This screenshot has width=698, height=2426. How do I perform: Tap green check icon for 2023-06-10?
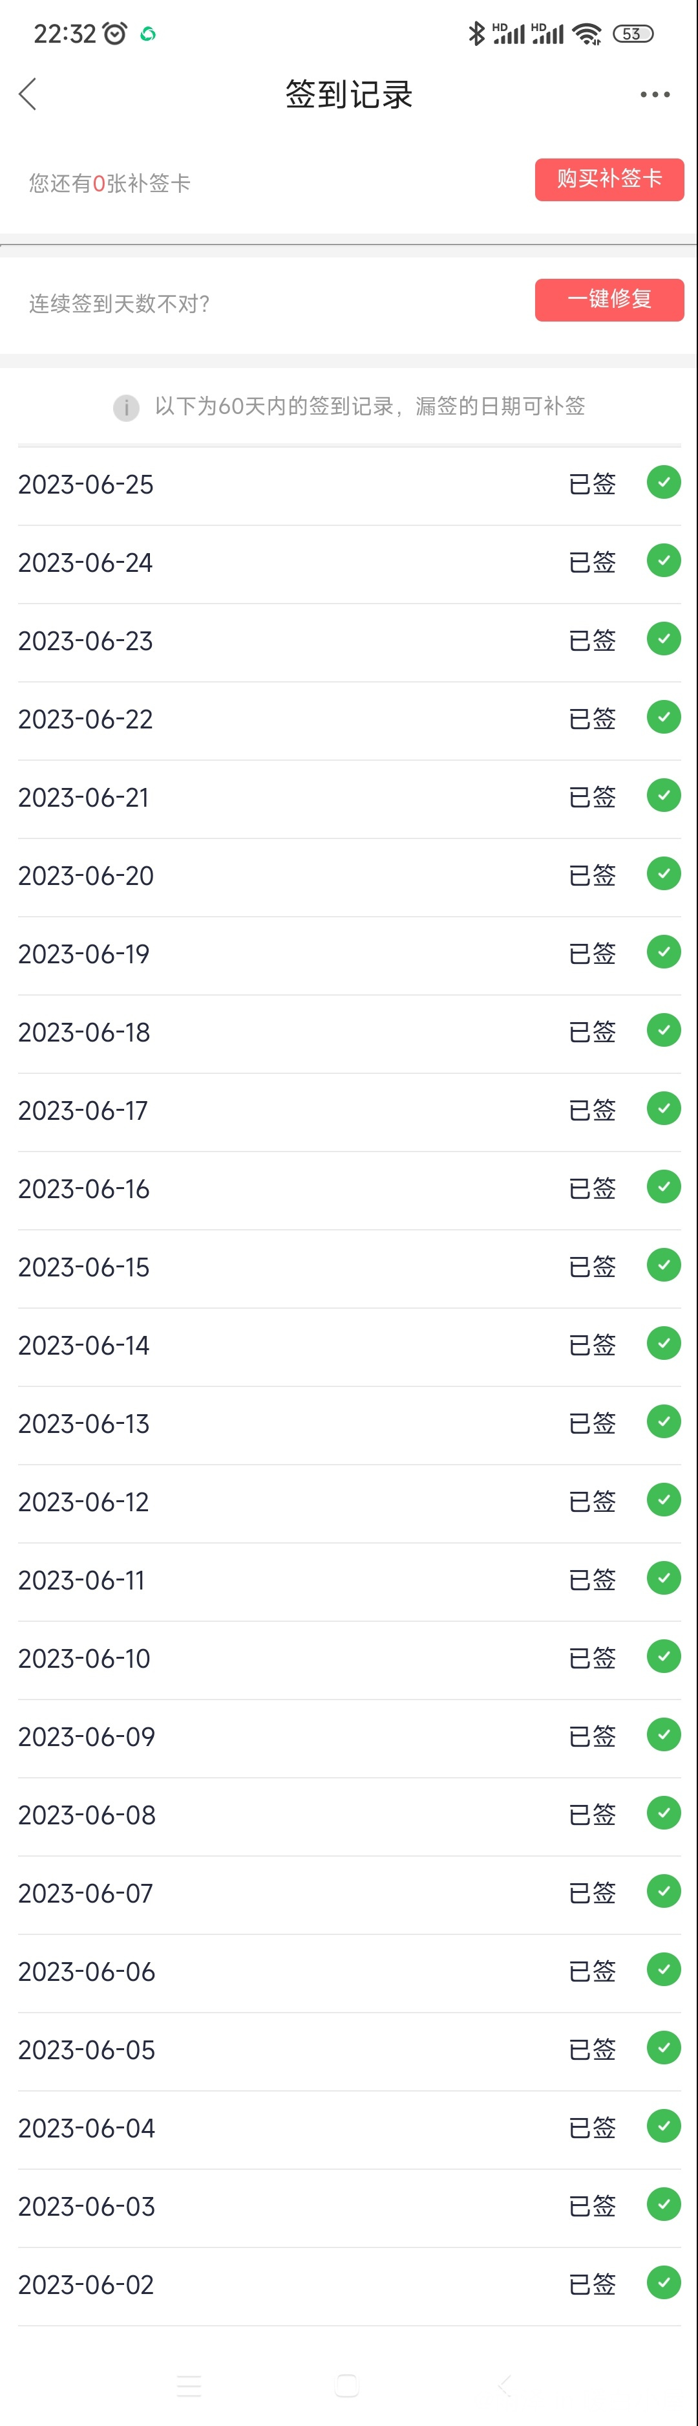pyautogui.click(x=663, y=1657)
